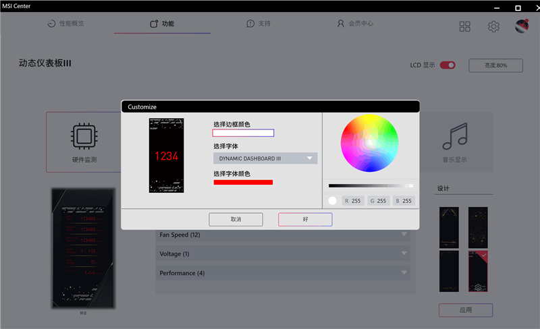Expand the Voltage (1) section
This screenshot has height=329, width=540.
click(282, 253)
